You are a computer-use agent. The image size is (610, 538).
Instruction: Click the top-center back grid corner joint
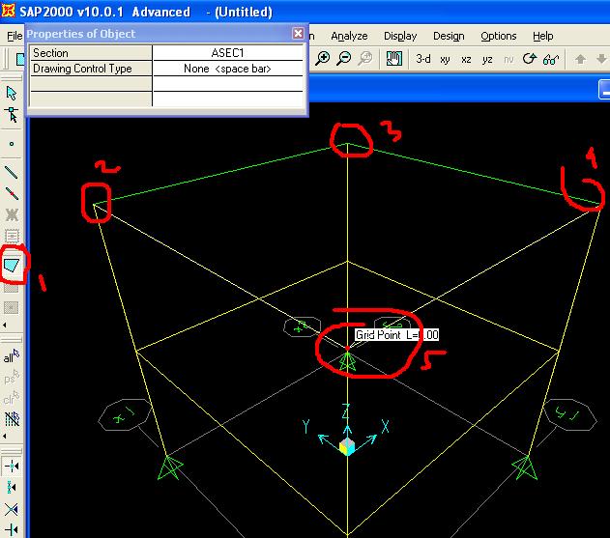(347, 144)
